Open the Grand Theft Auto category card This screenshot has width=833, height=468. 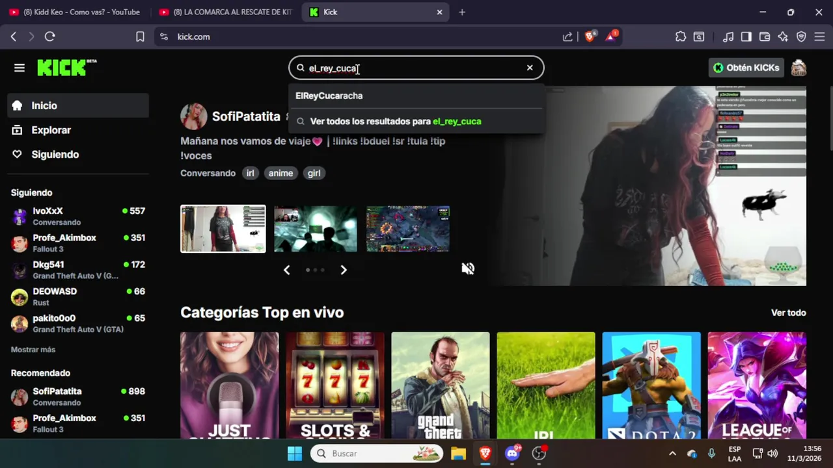[x=441, y=385]
